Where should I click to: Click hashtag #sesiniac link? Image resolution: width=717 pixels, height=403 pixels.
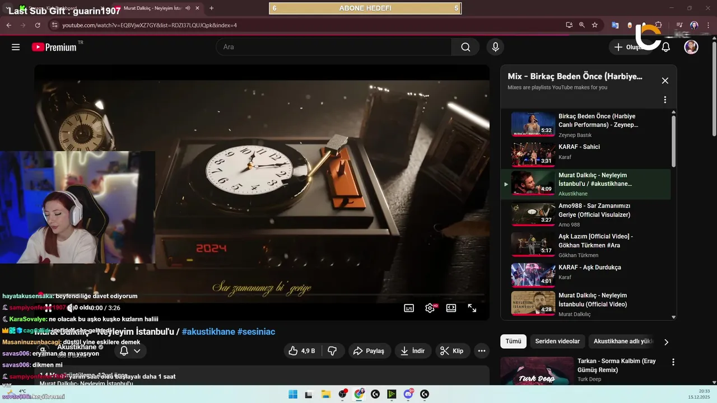257,332
